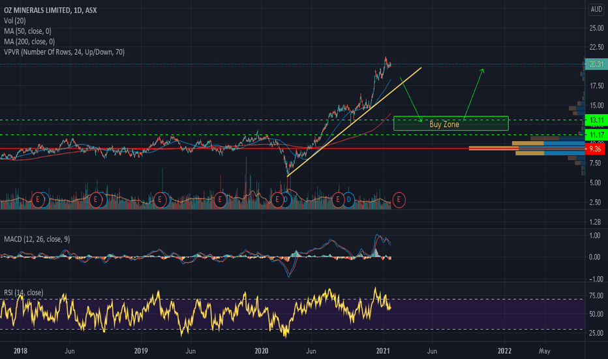Click the AUD currency button

(596, 9)
